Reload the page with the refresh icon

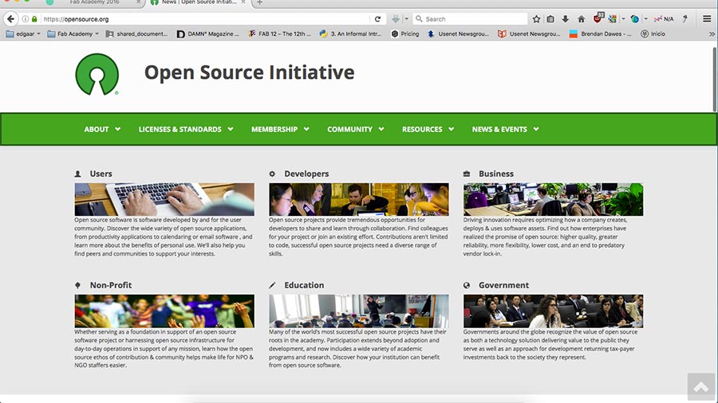pyautogui.click(x=377, y=19)
